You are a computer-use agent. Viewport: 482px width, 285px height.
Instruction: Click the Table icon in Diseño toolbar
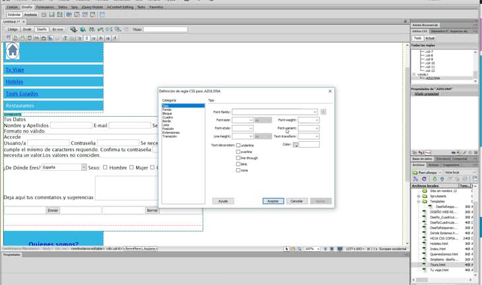coord(102,15)
